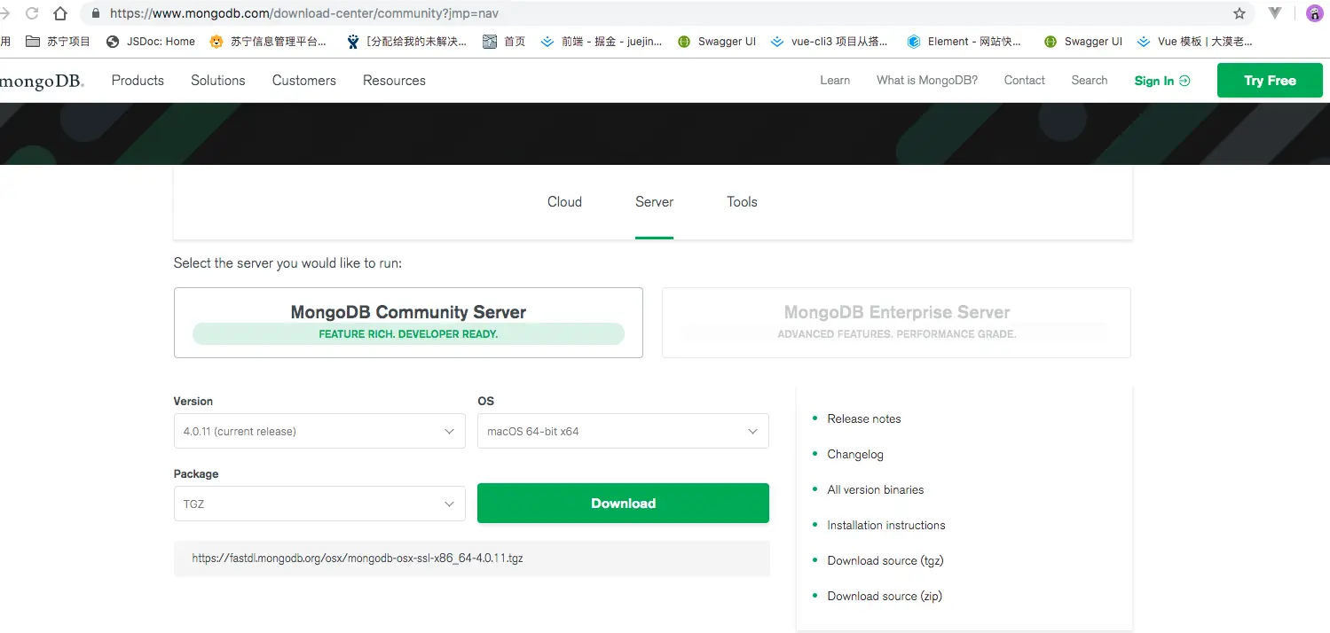
Task: Open the OS dropdown
Action: coord(623,431)
